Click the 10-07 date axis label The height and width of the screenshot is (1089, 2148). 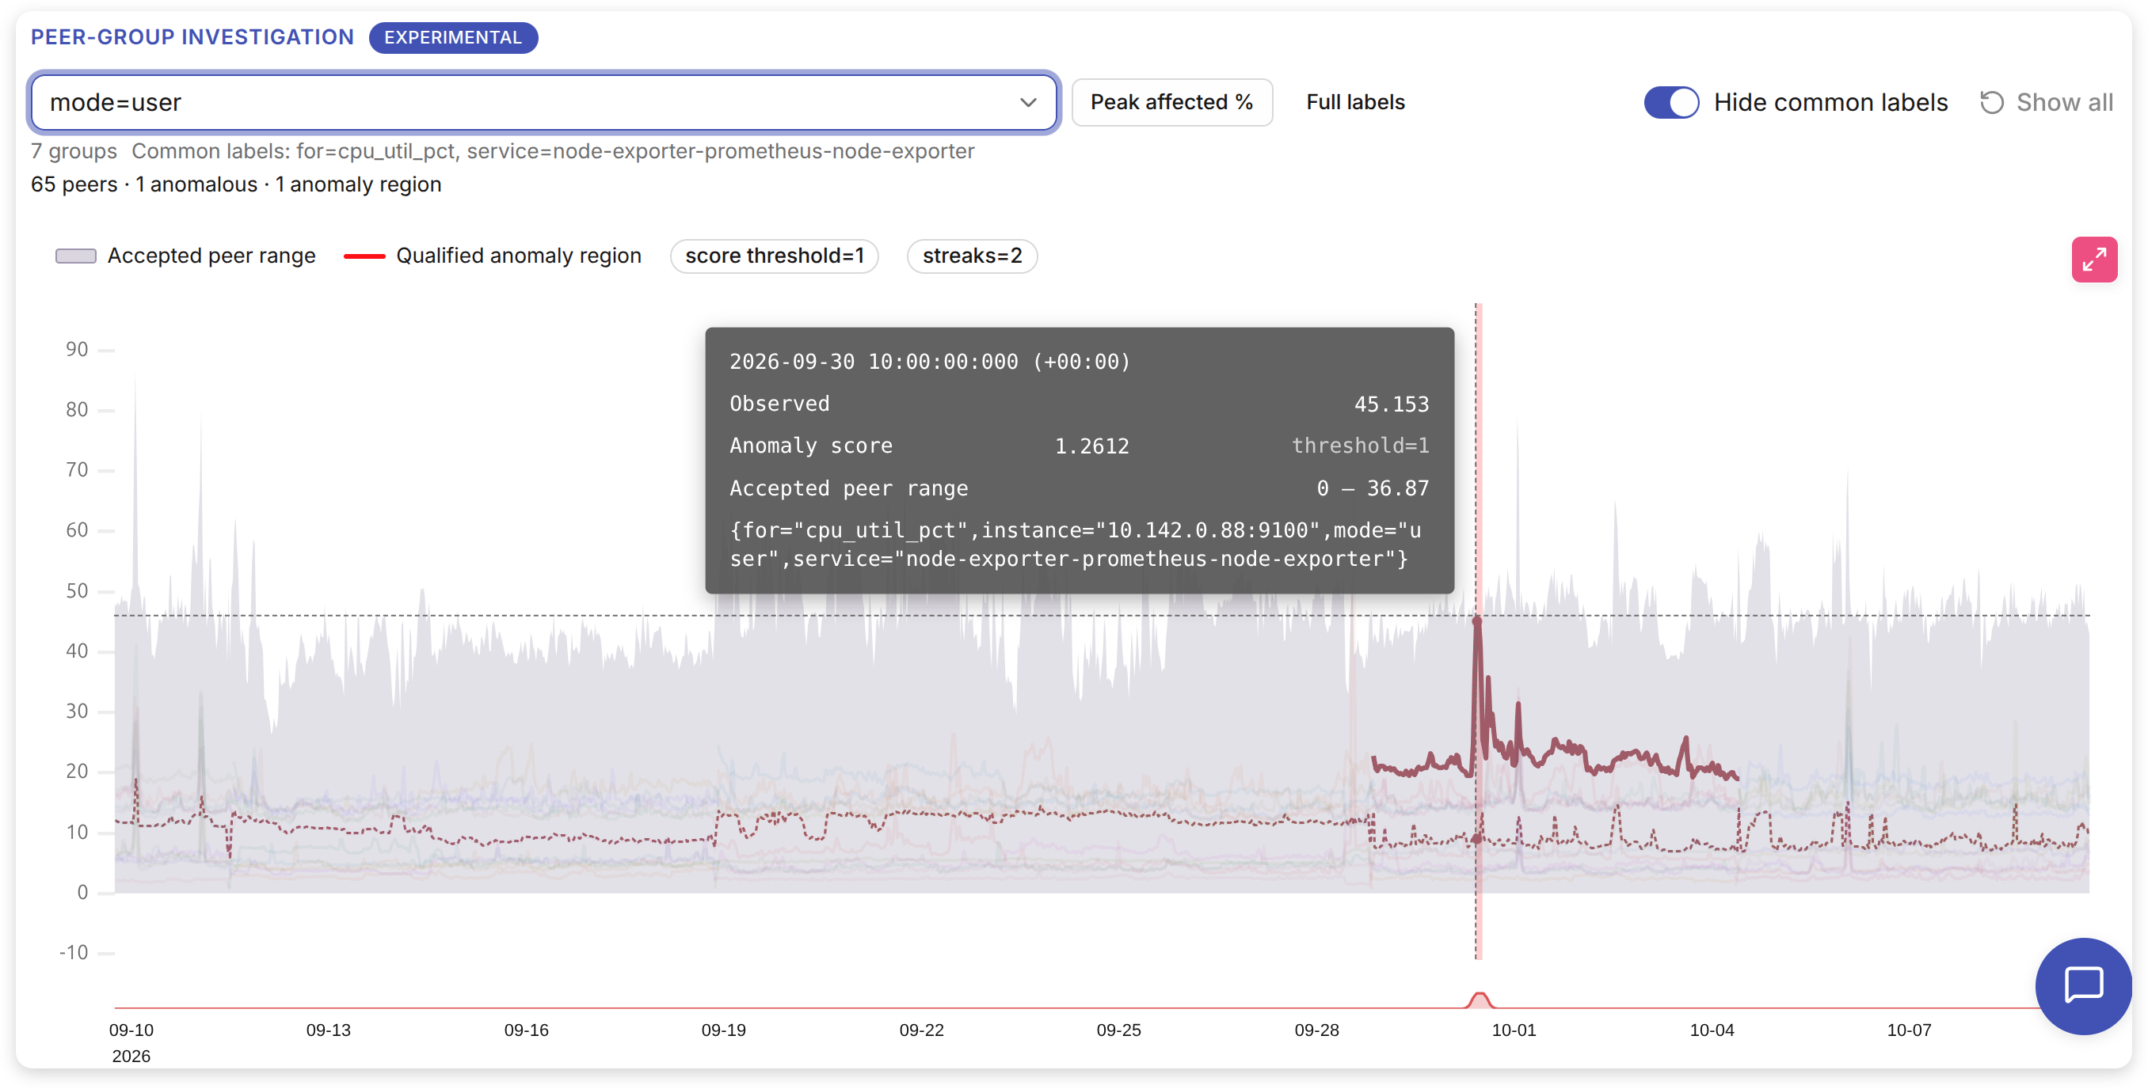(x=1909, y=1030)
